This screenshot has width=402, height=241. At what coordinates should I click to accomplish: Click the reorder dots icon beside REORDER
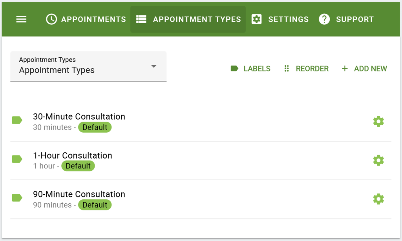coord(287,68)
